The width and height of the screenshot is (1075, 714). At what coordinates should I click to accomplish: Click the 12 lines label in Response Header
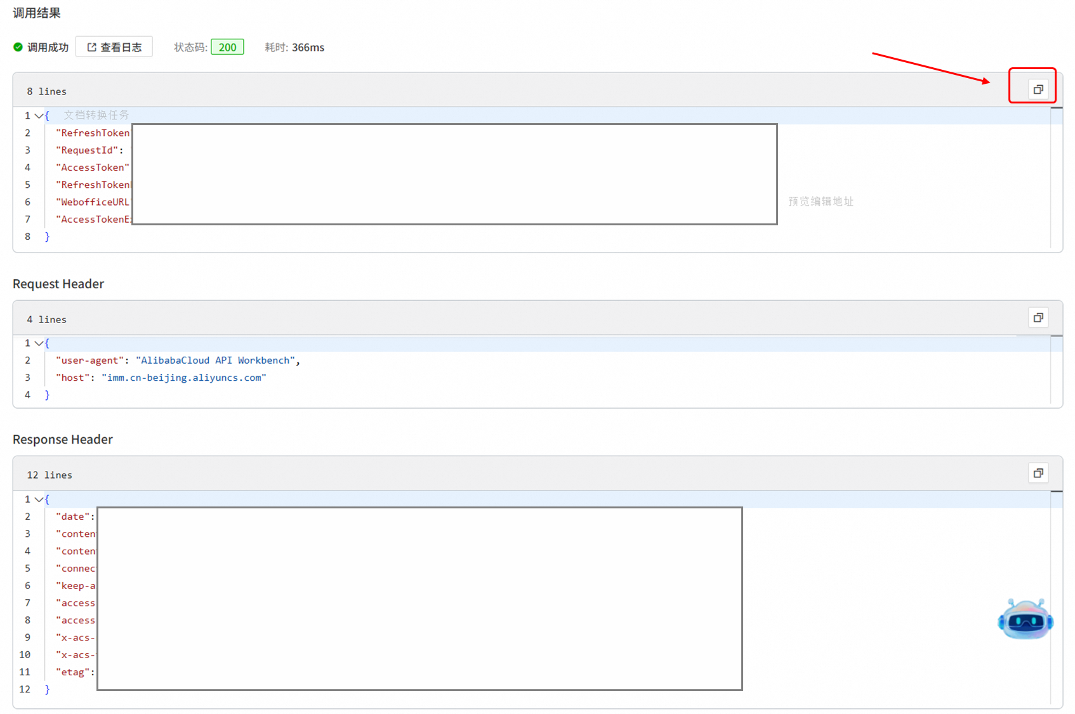click(49, 475)
